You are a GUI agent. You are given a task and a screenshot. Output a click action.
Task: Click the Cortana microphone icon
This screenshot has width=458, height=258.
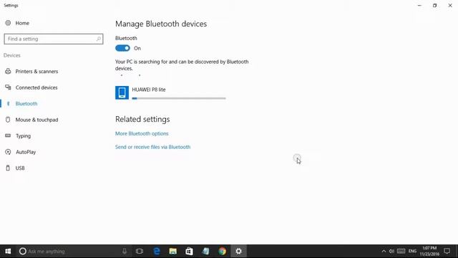point(125,251)
